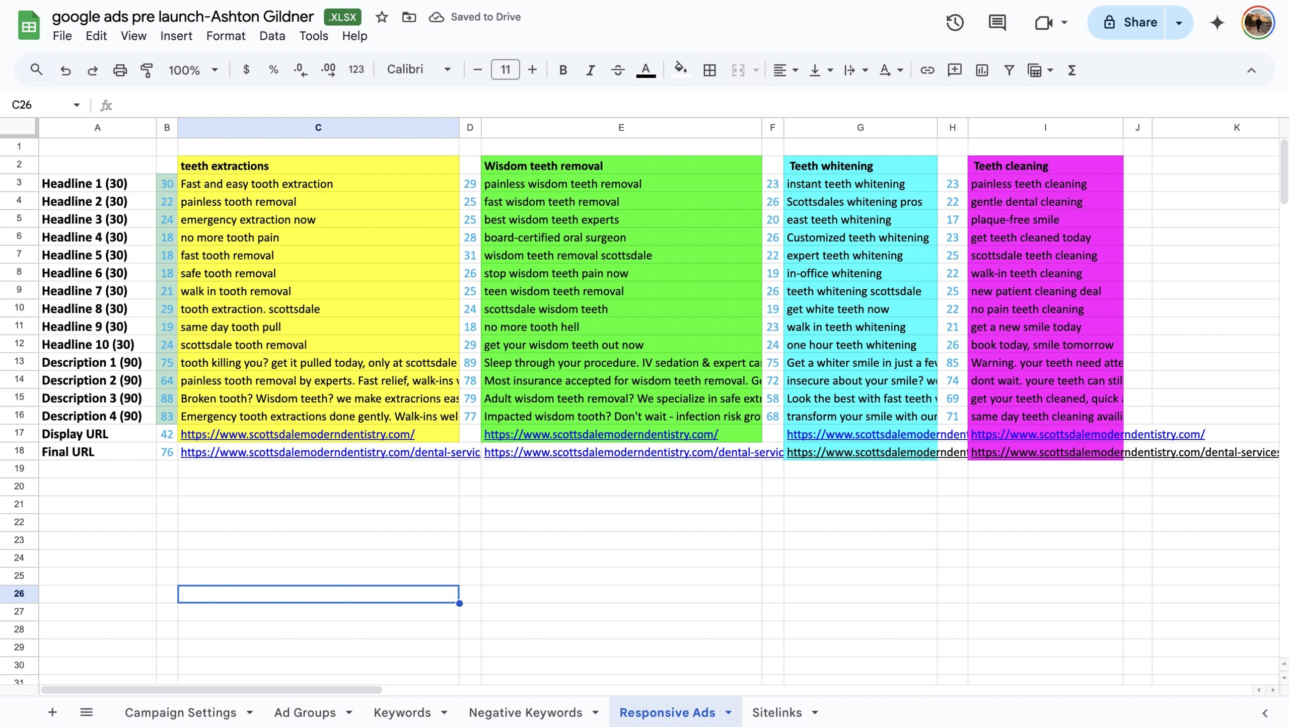Image resolution: width=1289 pixels, height=727 pixels.
Task: Toggle Strikethrough formatting
Action: click(x=618, y=70)
